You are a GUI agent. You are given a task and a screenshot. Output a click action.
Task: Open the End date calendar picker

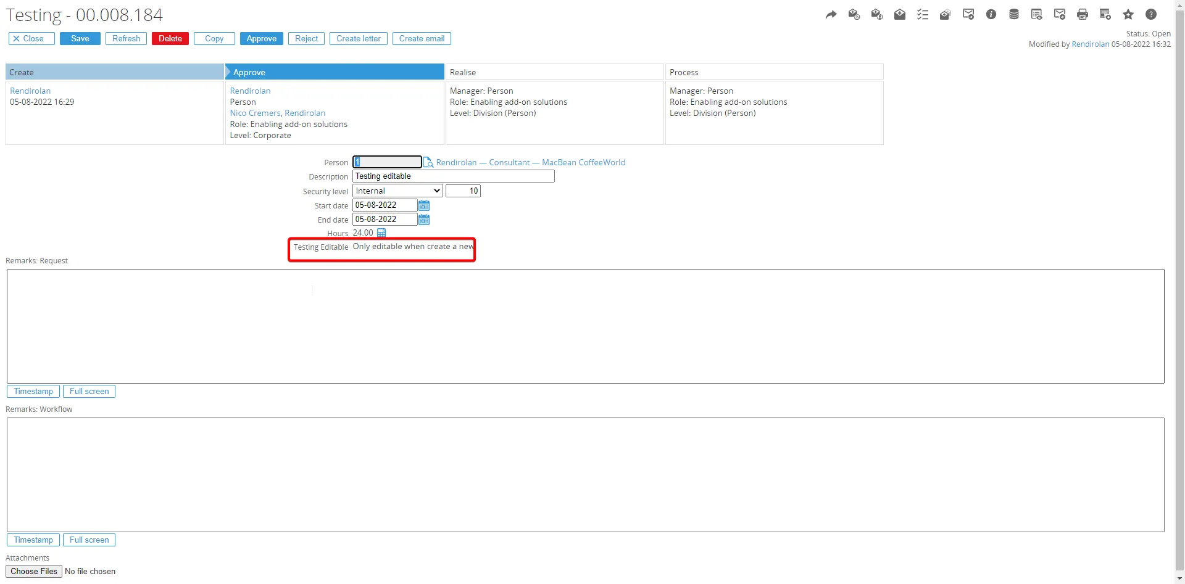click(424, 220)
